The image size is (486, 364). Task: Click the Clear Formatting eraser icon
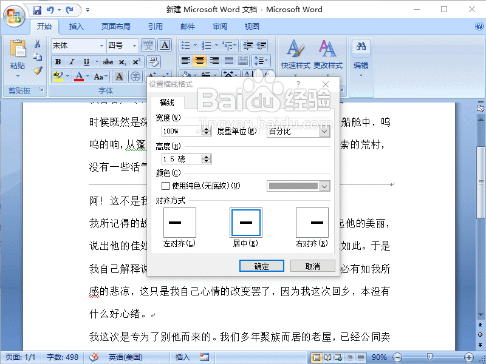[x=154, y=62]
